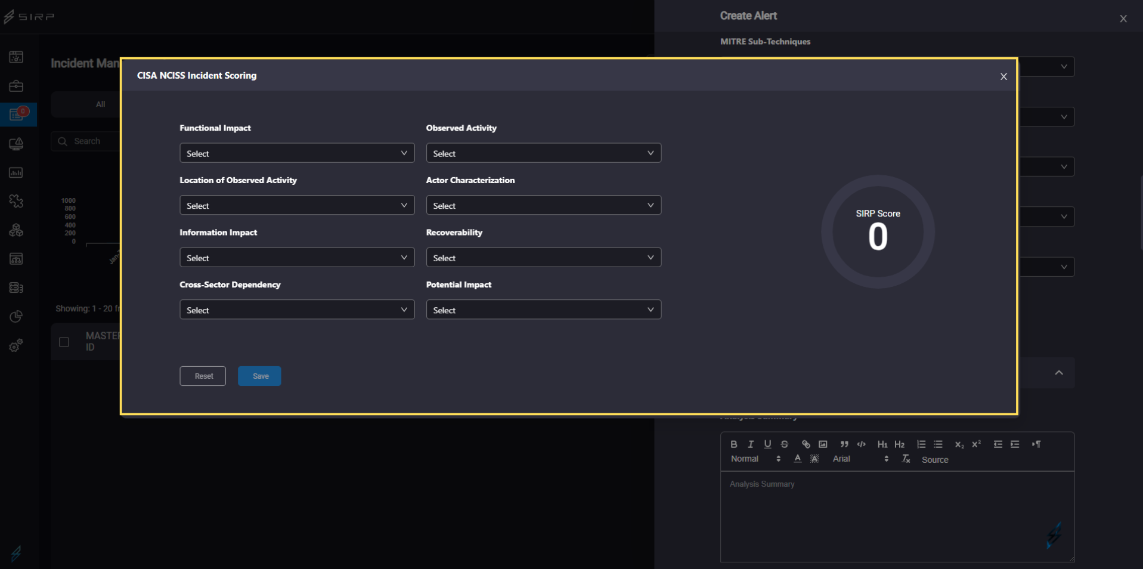Close the CISA NCISS Incident Scoring dialog
This screenshot has height=569, width=1143.
click(x=1003, y=76)
